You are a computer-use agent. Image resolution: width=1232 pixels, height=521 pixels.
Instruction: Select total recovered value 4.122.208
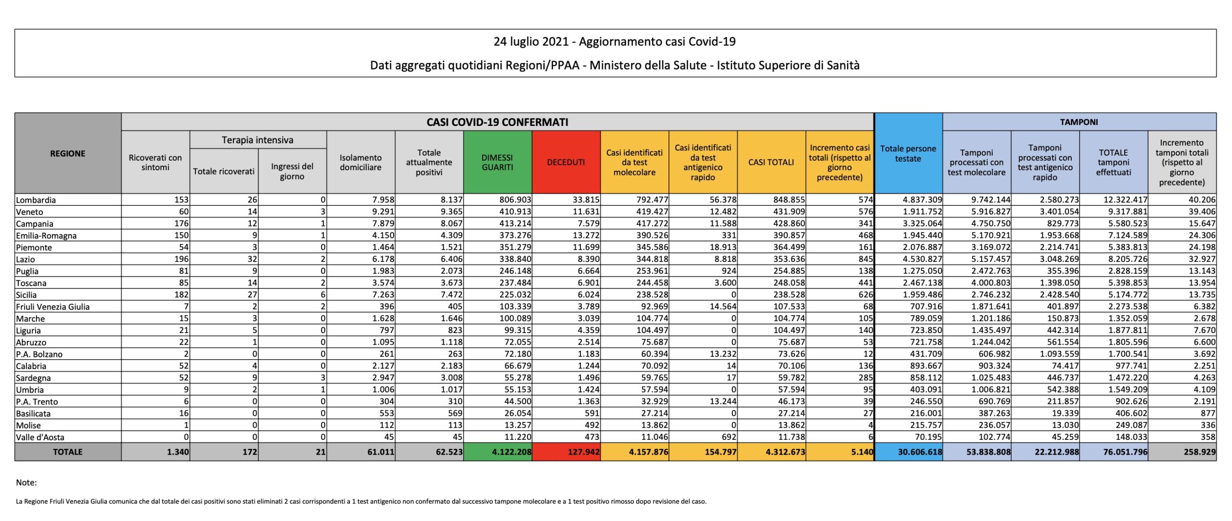(x=511, y=452)
